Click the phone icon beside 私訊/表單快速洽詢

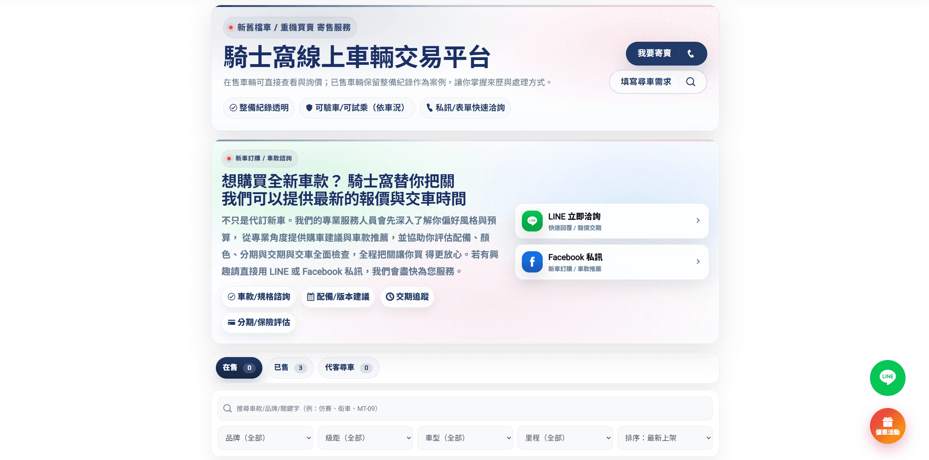coord(430,108)
